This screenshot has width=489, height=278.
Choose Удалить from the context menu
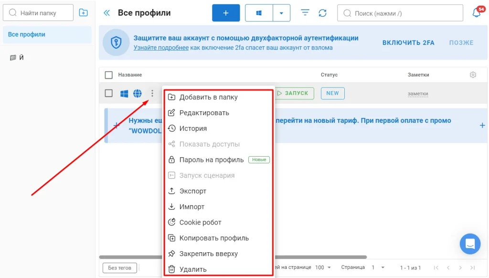point(218,269)
